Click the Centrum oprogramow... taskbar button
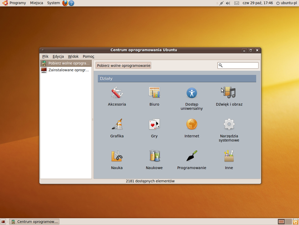 point(35,222)
